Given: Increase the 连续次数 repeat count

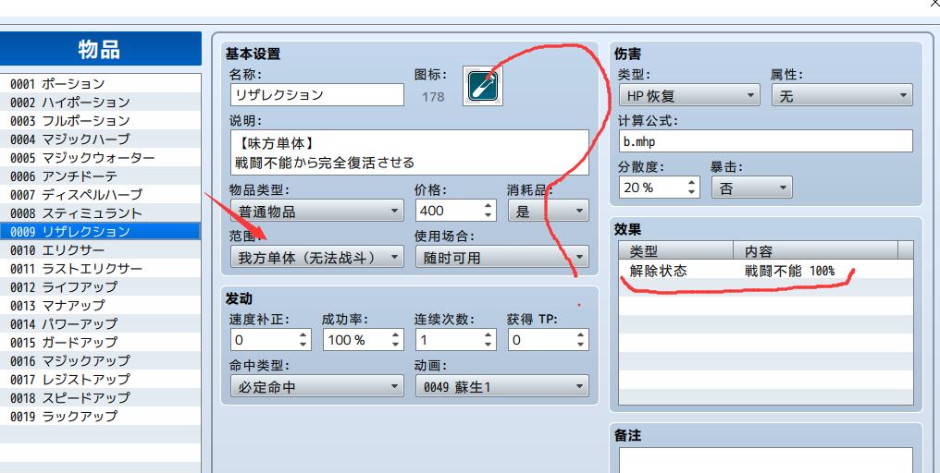Looking at the screenshot, I should [488, 335].
